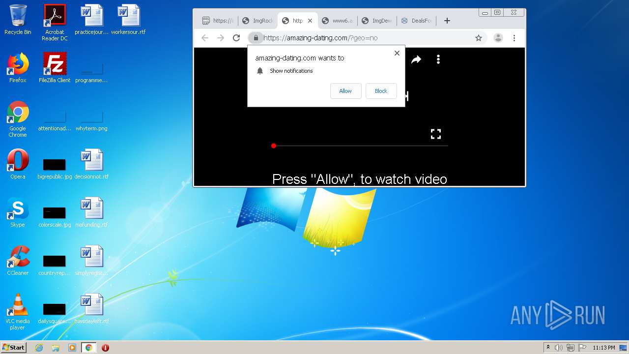The image size is (629, 354).
Task: Switch to the first https:// tab
Action: click(218, 21)
